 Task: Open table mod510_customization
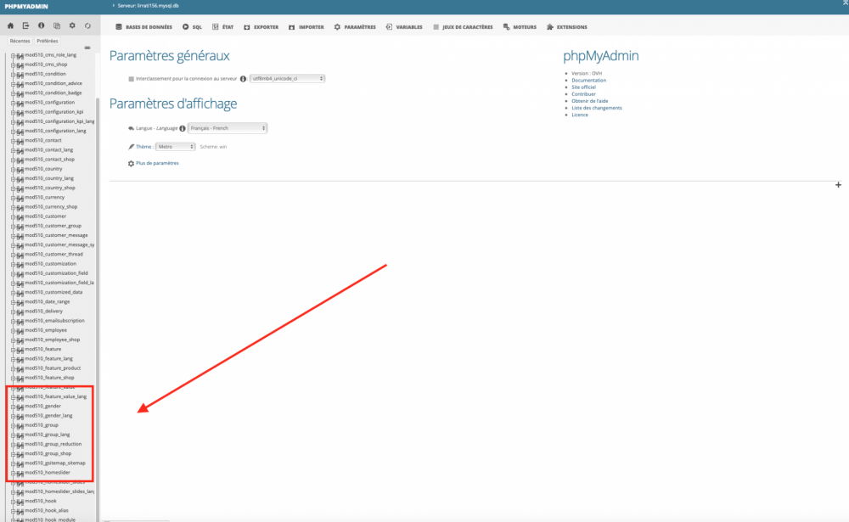pos(50,264)
